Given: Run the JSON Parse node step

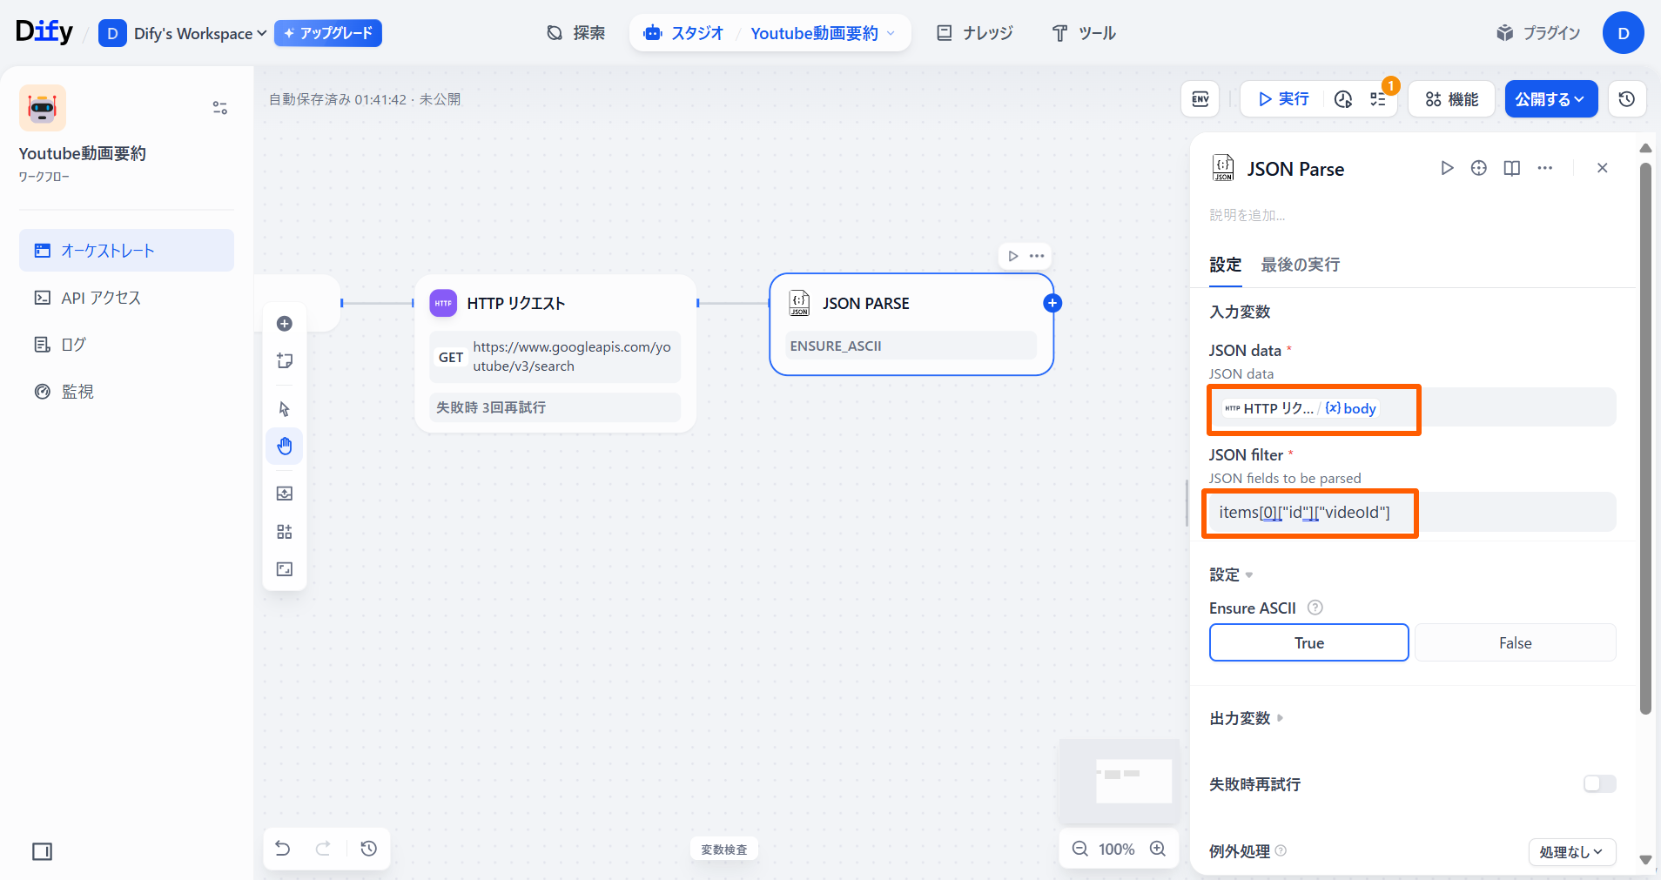Looking at the screenshot, I should [x=1447, y=168].
